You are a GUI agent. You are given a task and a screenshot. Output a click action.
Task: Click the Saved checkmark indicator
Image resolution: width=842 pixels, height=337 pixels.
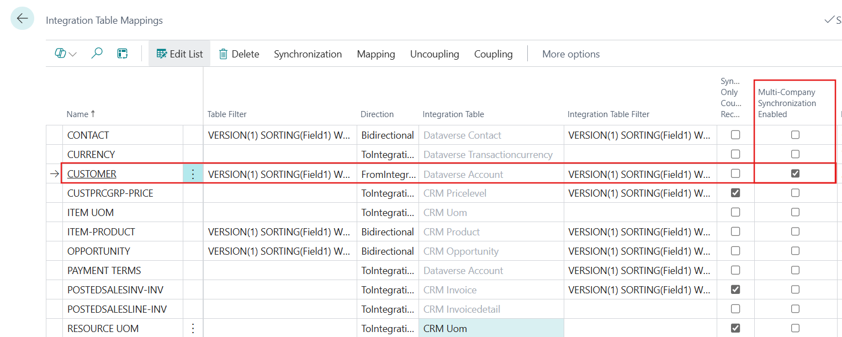(x=830, y=18)
